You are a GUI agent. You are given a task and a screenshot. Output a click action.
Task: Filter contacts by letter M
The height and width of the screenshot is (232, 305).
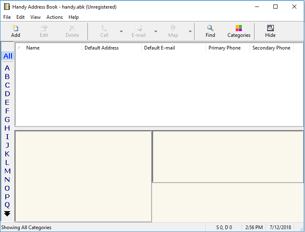click(7, 171)
